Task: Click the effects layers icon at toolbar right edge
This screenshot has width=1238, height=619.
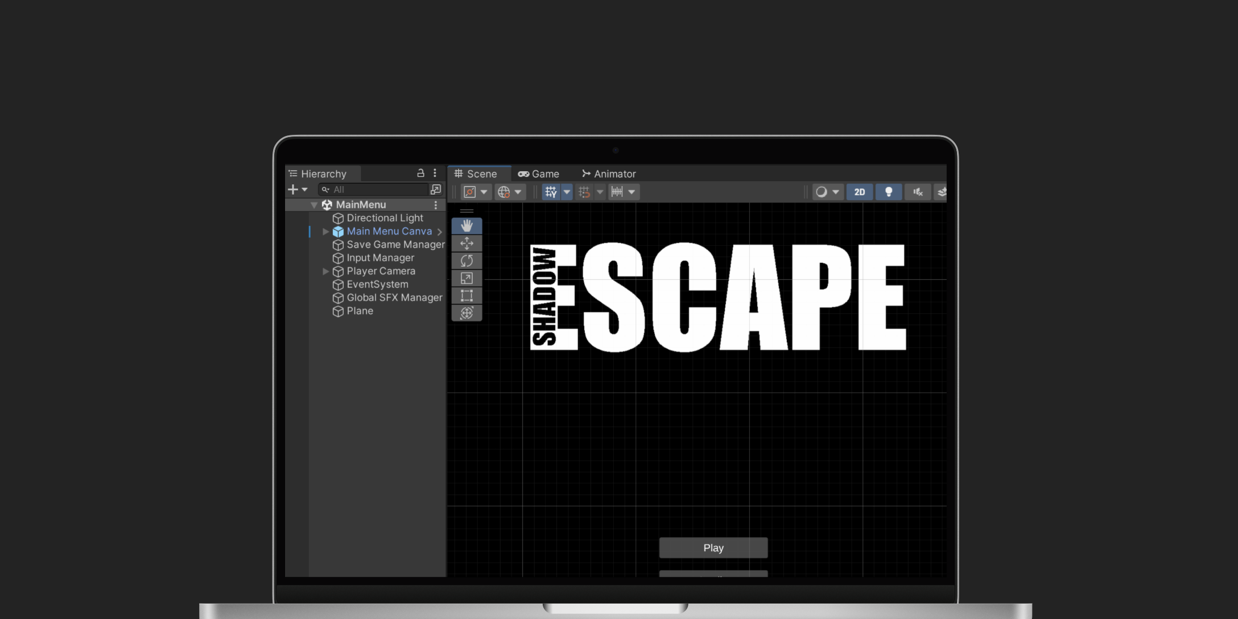Action: (x=941, y=192)
